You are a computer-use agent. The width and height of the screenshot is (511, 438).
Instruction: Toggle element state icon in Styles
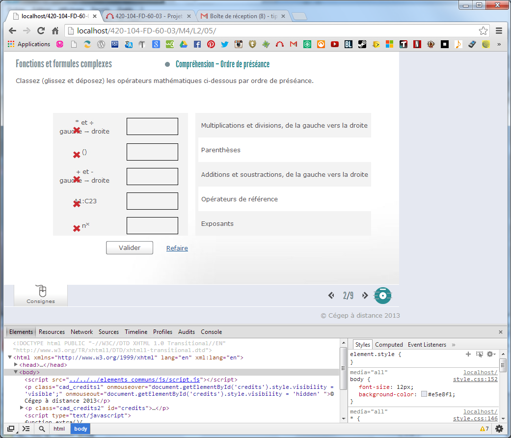coord(480,354)
